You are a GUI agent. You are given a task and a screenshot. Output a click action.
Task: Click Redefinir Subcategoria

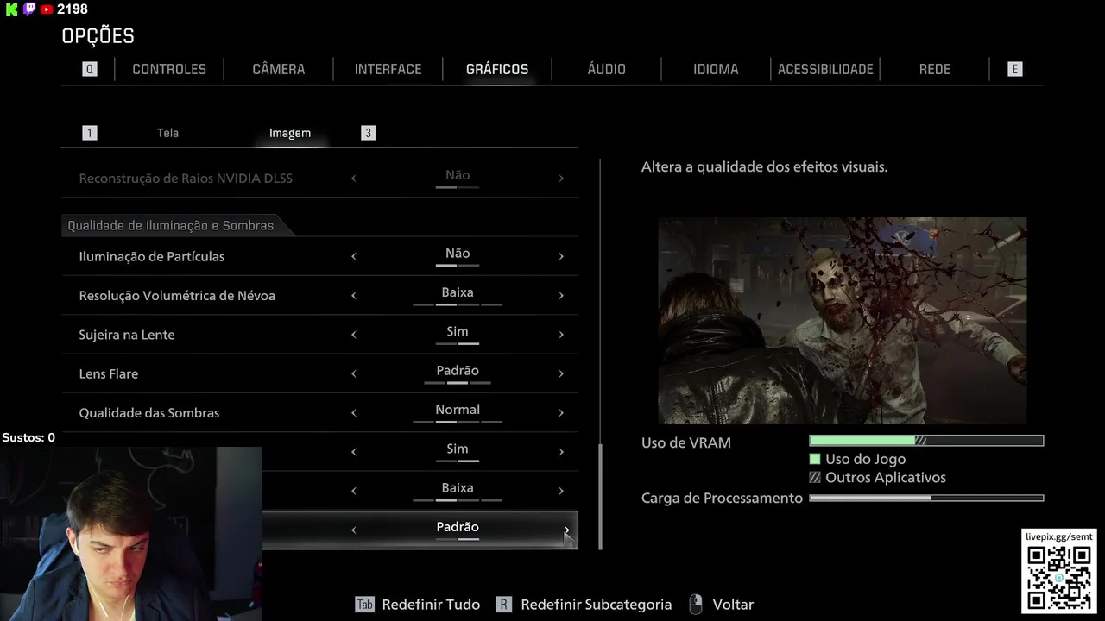[x=596, y=605]
